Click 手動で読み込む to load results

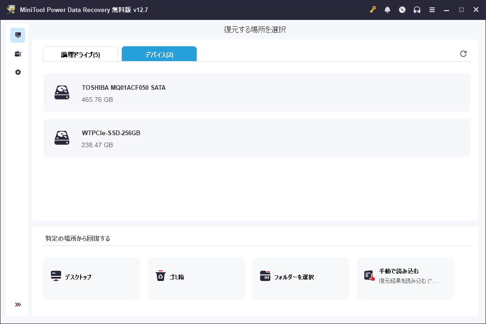[405, 279]
